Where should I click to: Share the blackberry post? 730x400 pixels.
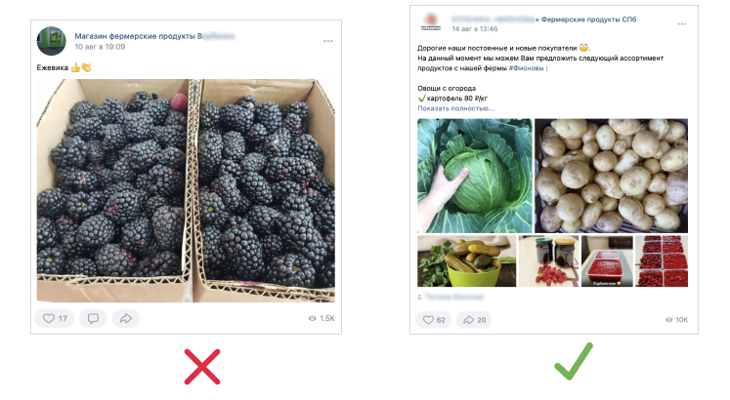tap(126, 318)
